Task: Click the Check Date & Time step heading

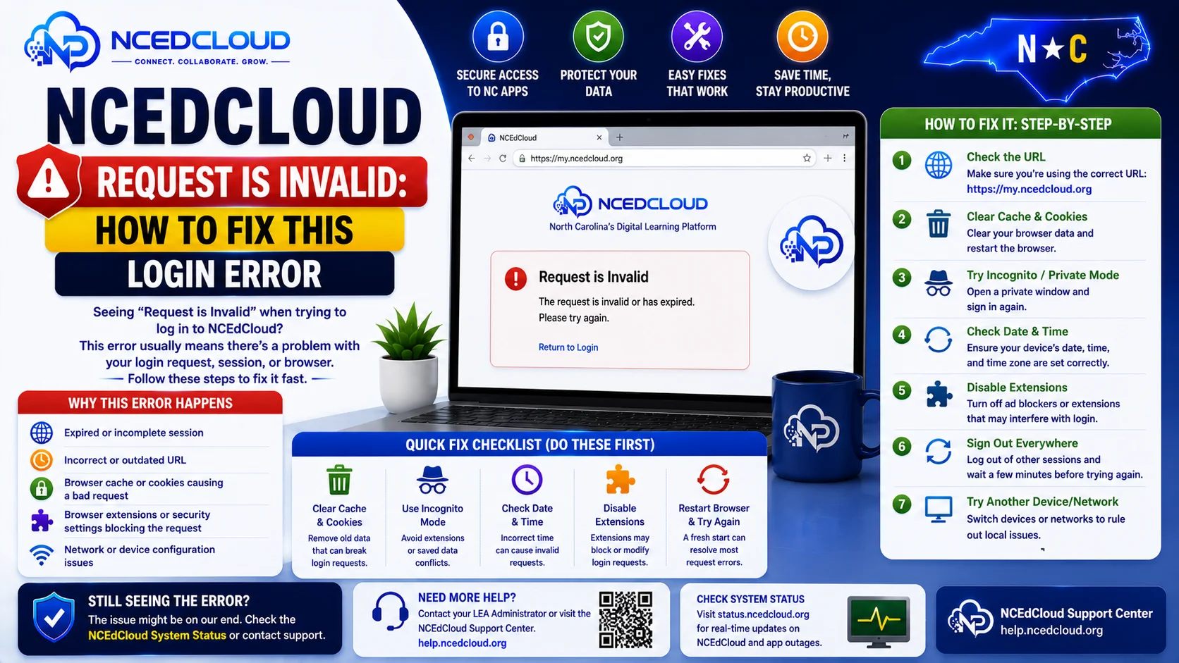Action: pos(1017,331)
